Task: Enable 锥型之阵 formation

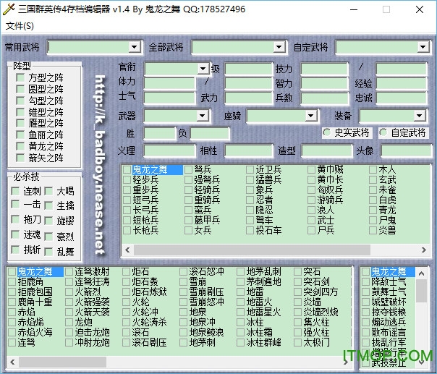Action: tap(20, 111)
